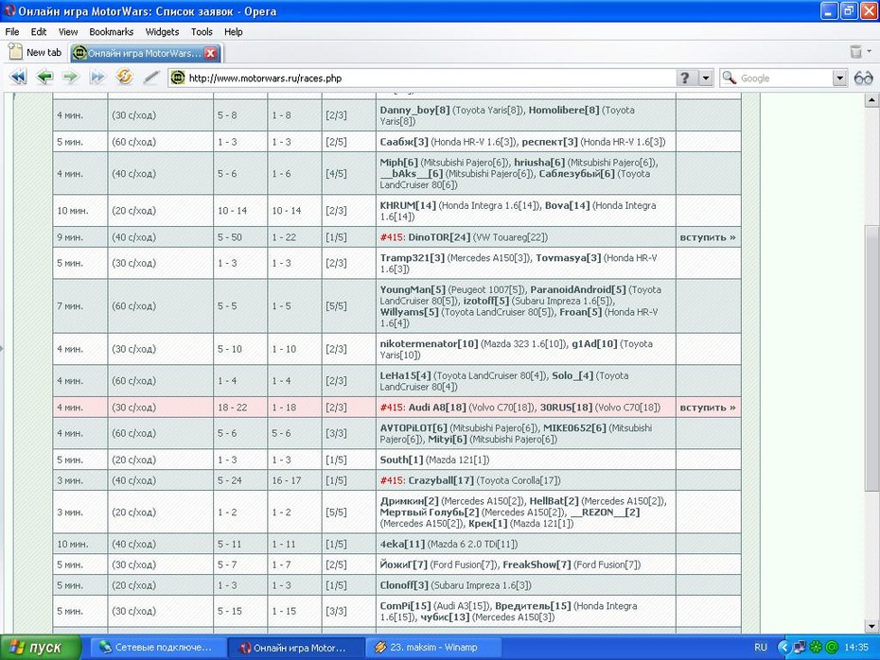Open the address bar history dropdown
Viewport: 880px width, 660px height.
coord(706,78)
